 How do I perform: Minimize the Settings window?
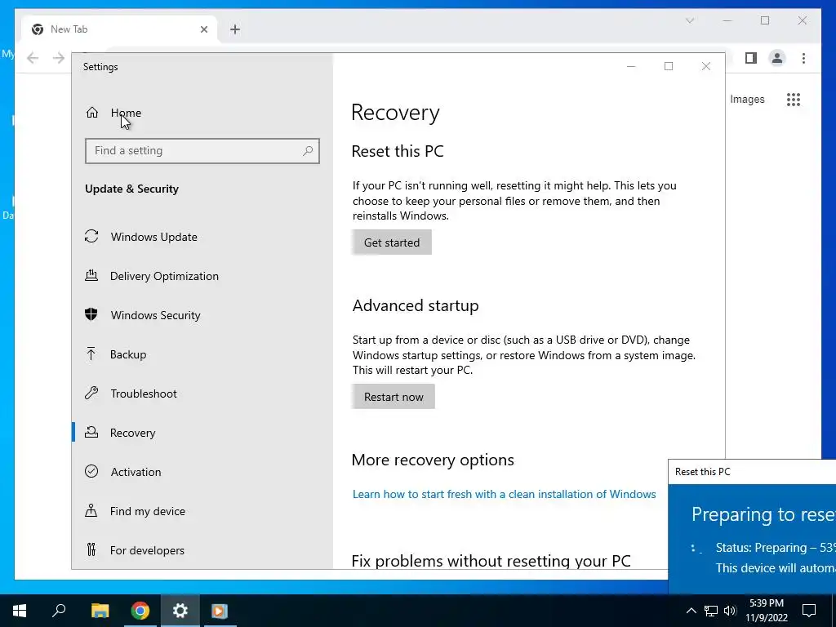click(631, 66)
